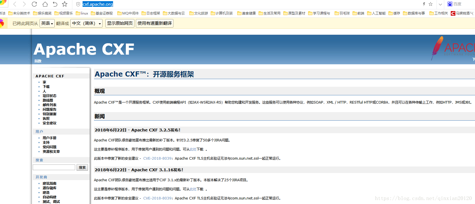Open the linux bookmark folder
Screen dimensions: 475x204
coord(82,13)
